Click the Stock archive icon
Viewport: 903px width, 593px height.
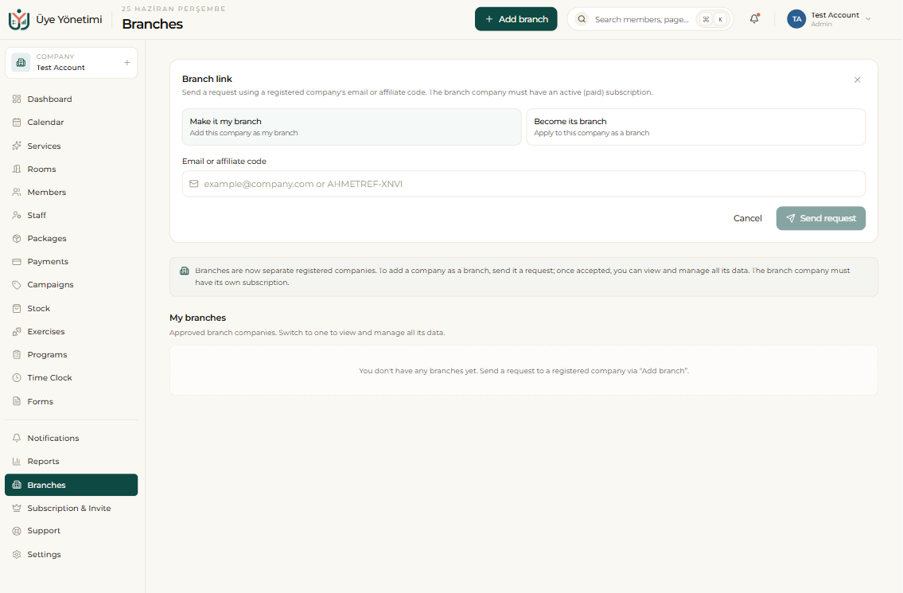[17, 308]
